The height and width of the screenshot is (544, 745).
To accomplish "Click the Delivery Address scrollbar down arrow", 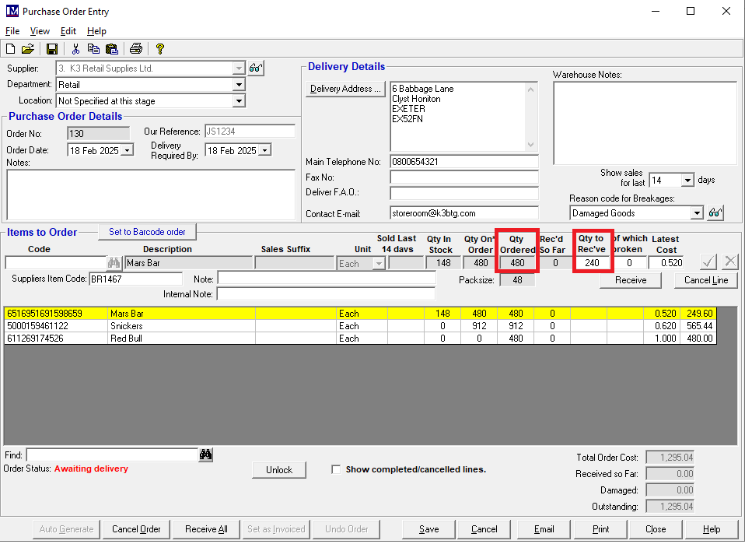I will pos(531,146).
